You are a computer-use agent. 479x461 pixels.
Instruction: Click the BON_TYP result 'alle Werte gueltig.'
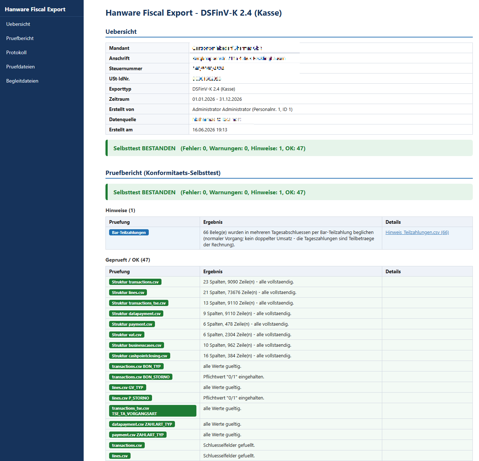tap(222, 366)
